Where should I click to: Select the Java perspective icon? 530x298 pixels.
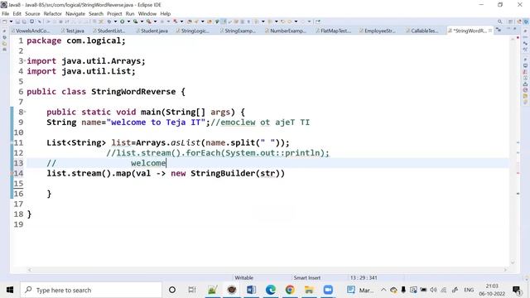pos(526,22)
